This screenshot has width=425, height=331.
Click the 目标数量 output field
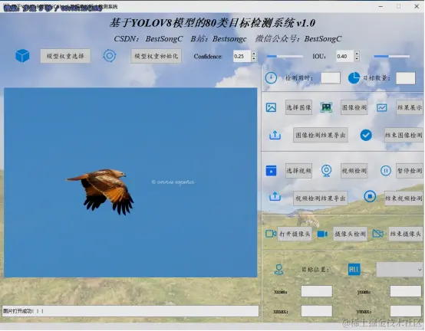[406, 78]
